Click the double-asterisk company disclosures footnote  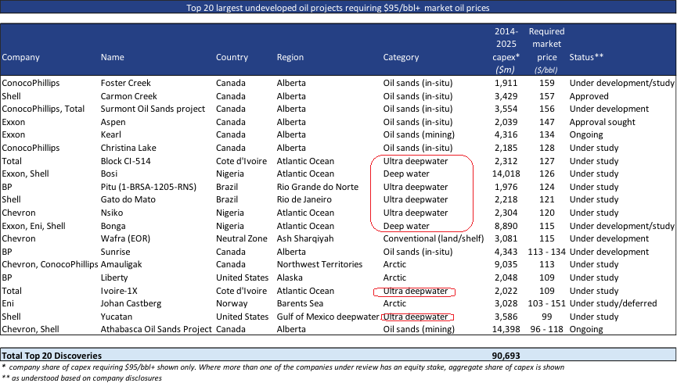pos(82,378)
